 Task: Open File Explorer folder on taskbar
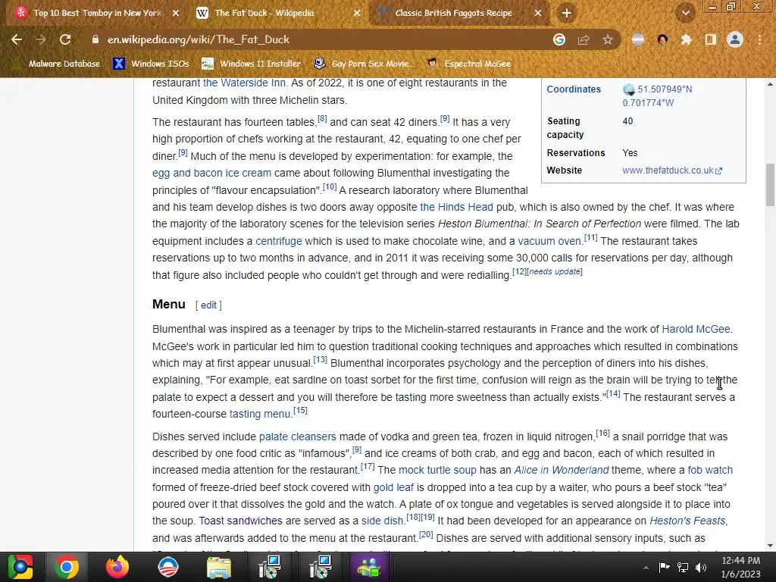[x=219, y=567]
